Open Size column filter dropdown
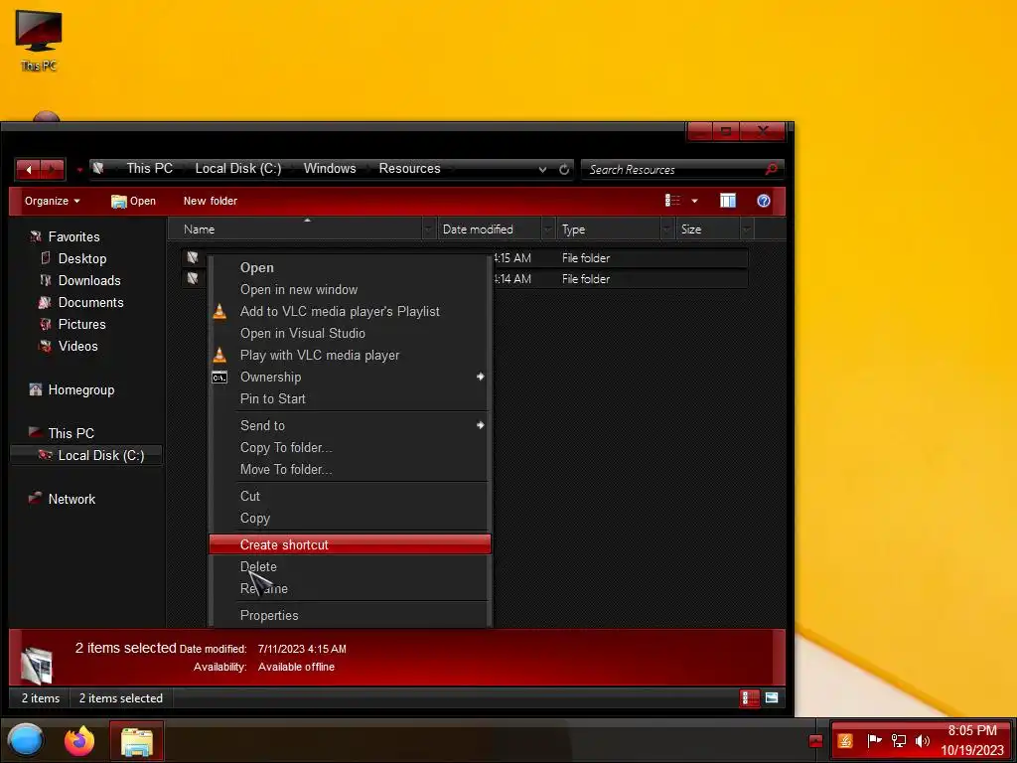Viewport: 1017px width, 763px height. pos(747,229)
